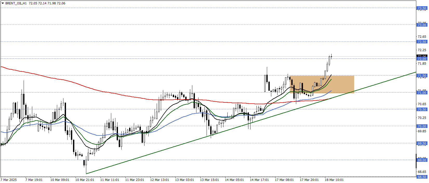Screen dimensions: 429x183
Task: Select the 72.00 horizontal level price label
Action: pyautogui.click(x=422, y=59)
